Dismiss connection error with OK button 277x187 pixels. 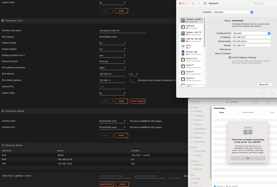[248, 158]
